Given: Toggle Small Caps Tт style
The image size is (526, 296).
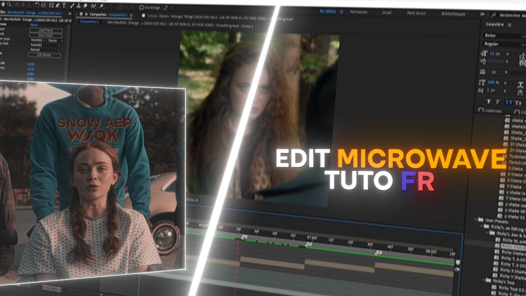Looking at the screenshot, I should click(x=518, y=103).
